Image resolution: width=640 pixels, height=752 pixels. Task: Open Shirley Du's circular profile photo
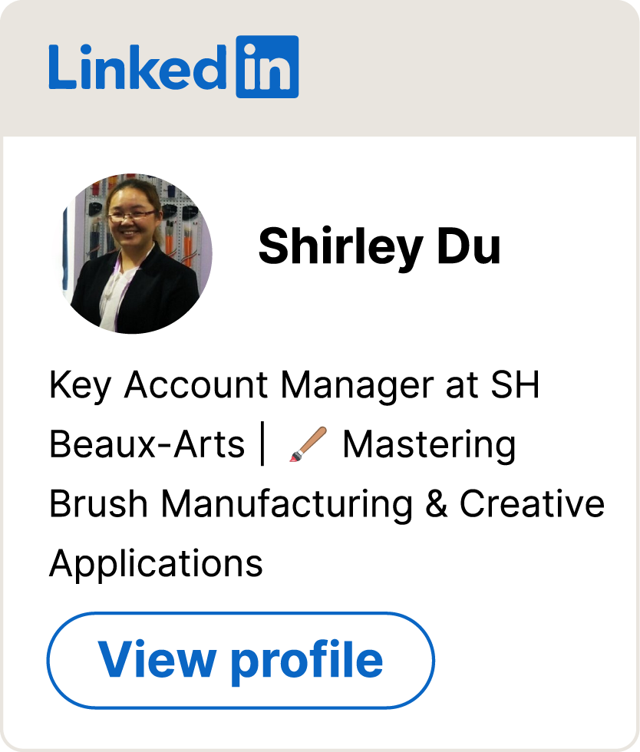(136, 253)
